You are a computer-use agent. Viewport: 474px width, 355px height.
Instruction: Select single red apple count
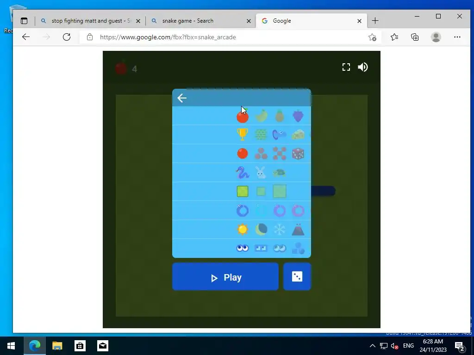tap(243, 153)
